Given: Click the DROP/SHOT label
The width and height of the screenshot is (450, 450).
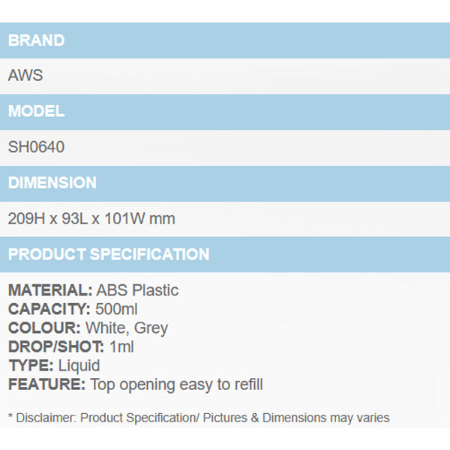Looking at the screenshot, I should (55, 346).
